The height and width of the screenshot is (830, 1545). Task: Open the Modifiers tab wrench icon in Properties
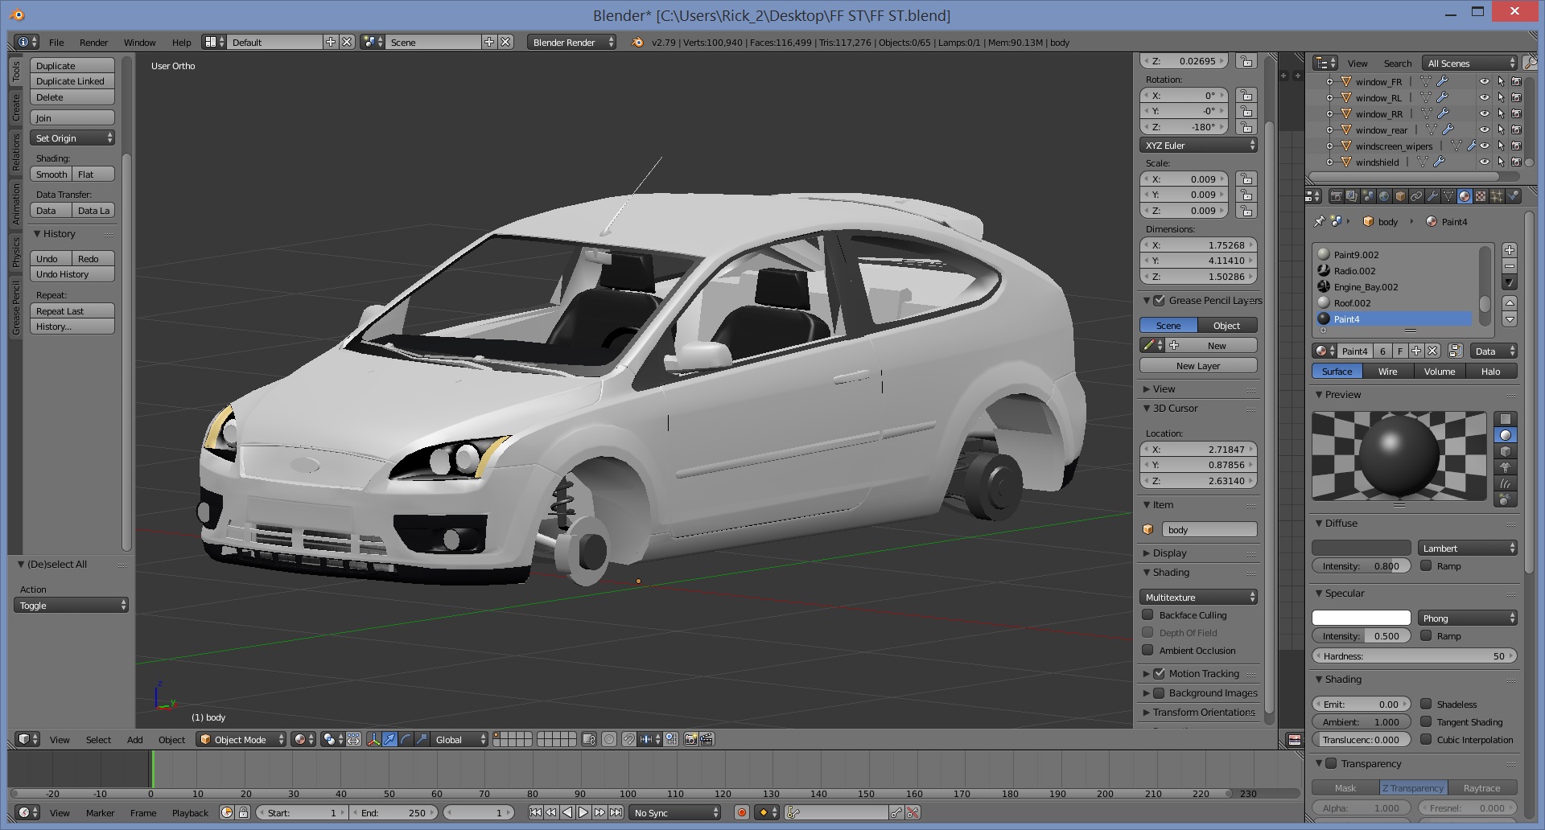[x=1432, y=196]
